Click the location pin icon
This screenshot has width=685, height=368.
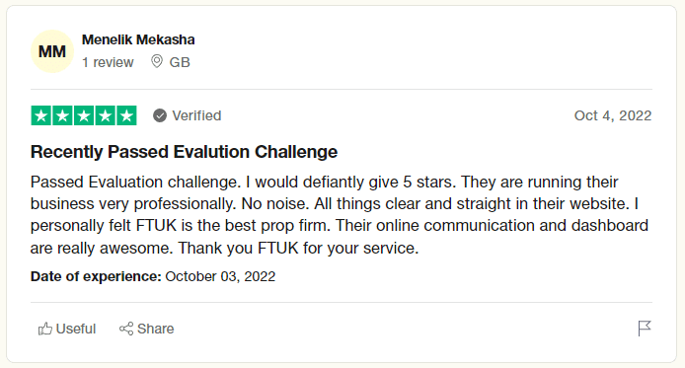(x=156, y=61)
